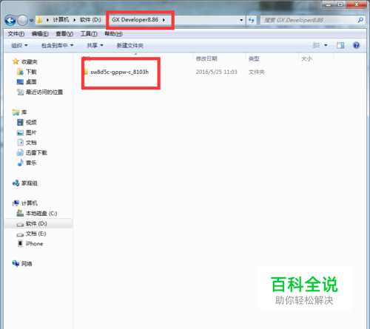The image size is (370, 329).
Task: Sort by 大小 column header
Action: [306, 58]
